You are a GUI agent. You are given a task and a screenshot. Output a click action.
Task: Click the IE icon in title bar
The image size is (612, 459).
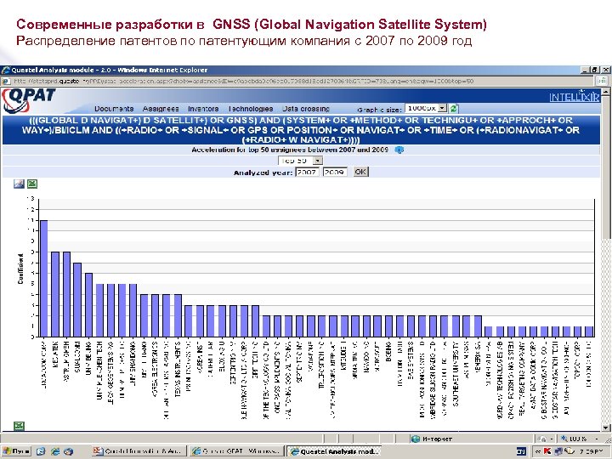point(6,71)
